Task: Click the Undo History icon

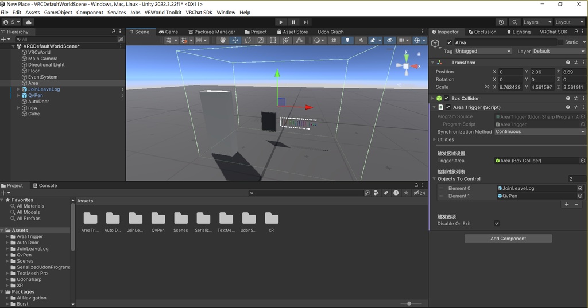Action: (x=501, y=22)
